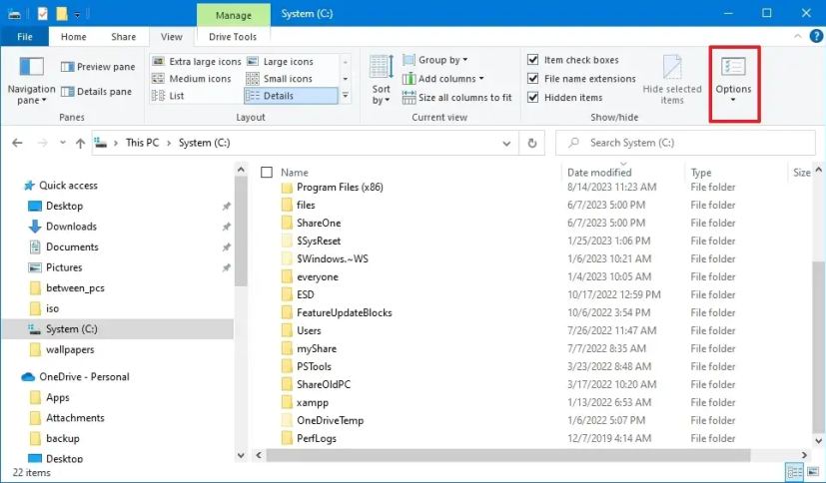This screenshot has height=483, width=826.
Task: Switch layout to List view
Action: tap(168, 96)
